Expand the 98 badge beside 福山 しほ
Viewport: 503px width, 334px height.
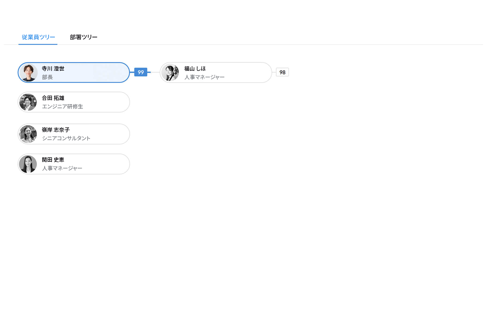(x=282, y=72)
